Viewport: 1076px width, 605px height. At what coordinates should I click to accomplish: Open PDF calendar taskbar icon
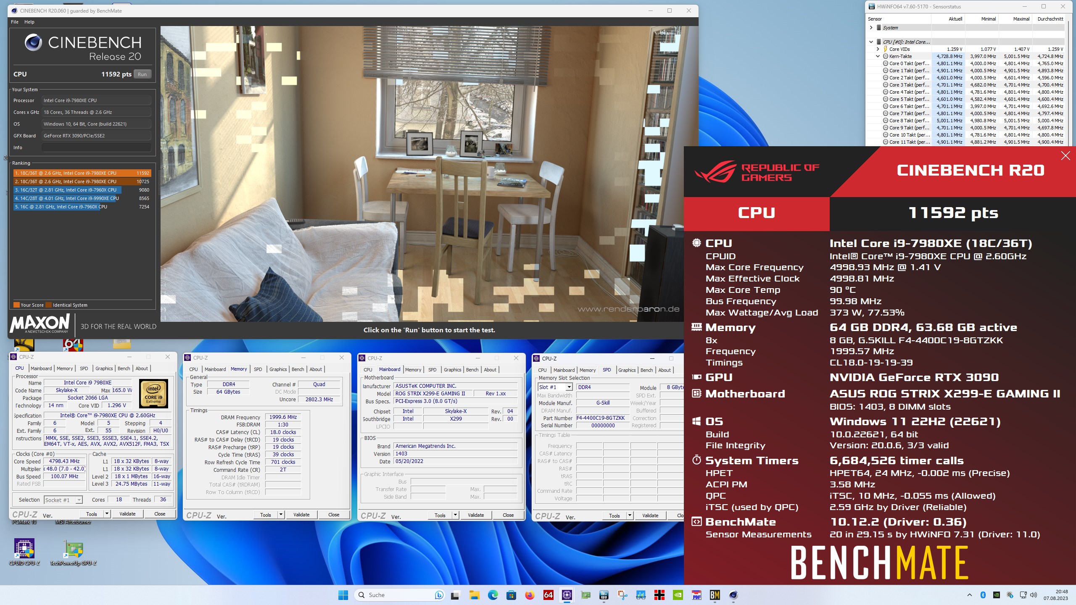tap(696, 595)
